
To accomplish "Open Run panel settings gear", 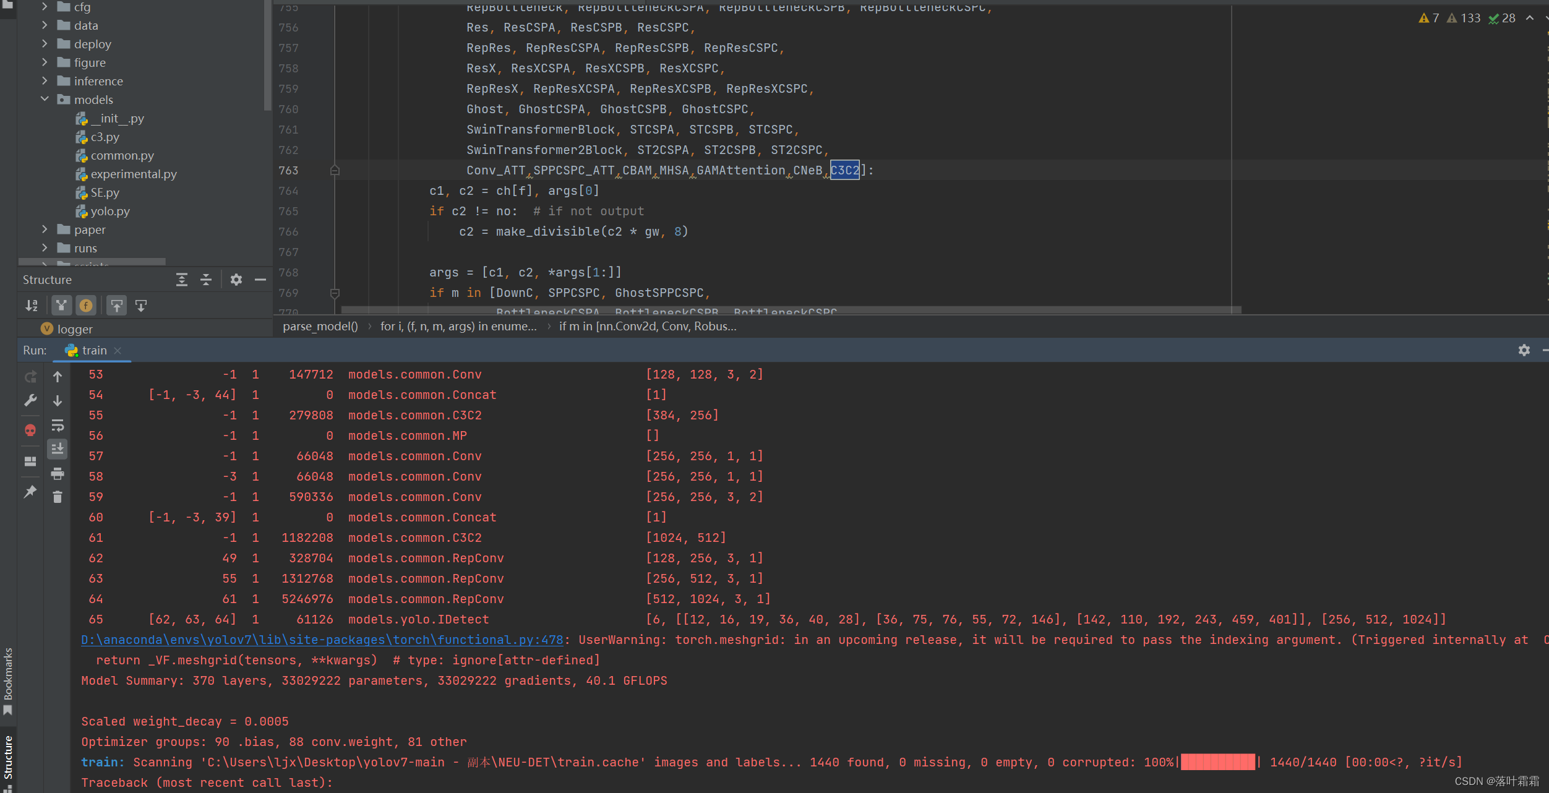I will 1524,350.
